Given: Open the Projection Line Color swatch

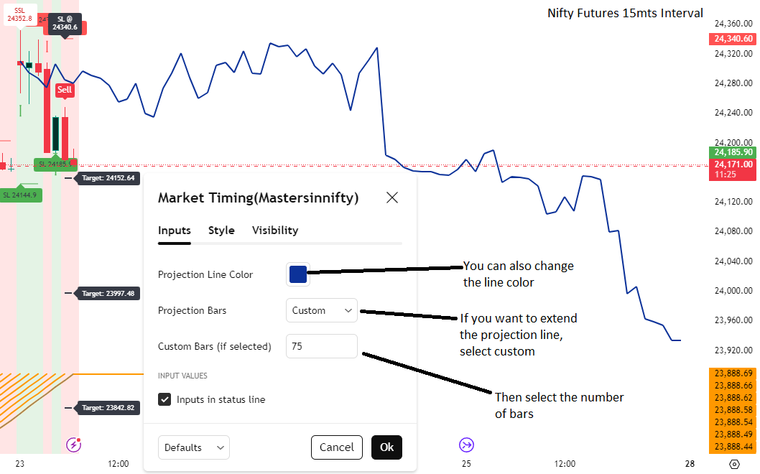Looking at the screenshot, I should (x=298, y=274).
